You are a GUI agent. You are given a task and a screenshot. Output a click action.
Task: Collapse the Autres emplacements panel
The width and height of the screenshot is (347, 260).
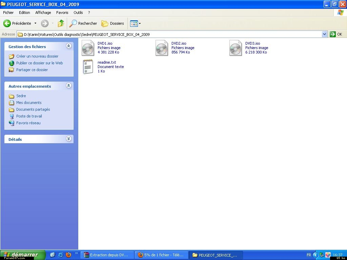coord(68,85)
